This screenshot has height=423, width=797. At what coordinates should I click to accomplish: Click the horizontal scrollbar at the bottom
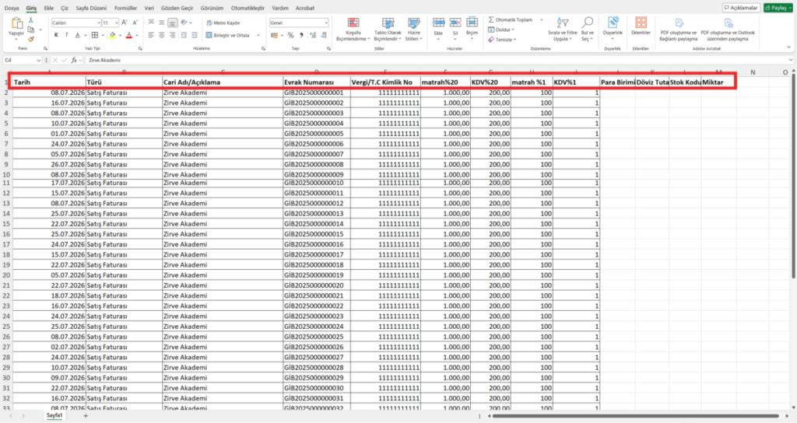[635, 416]
